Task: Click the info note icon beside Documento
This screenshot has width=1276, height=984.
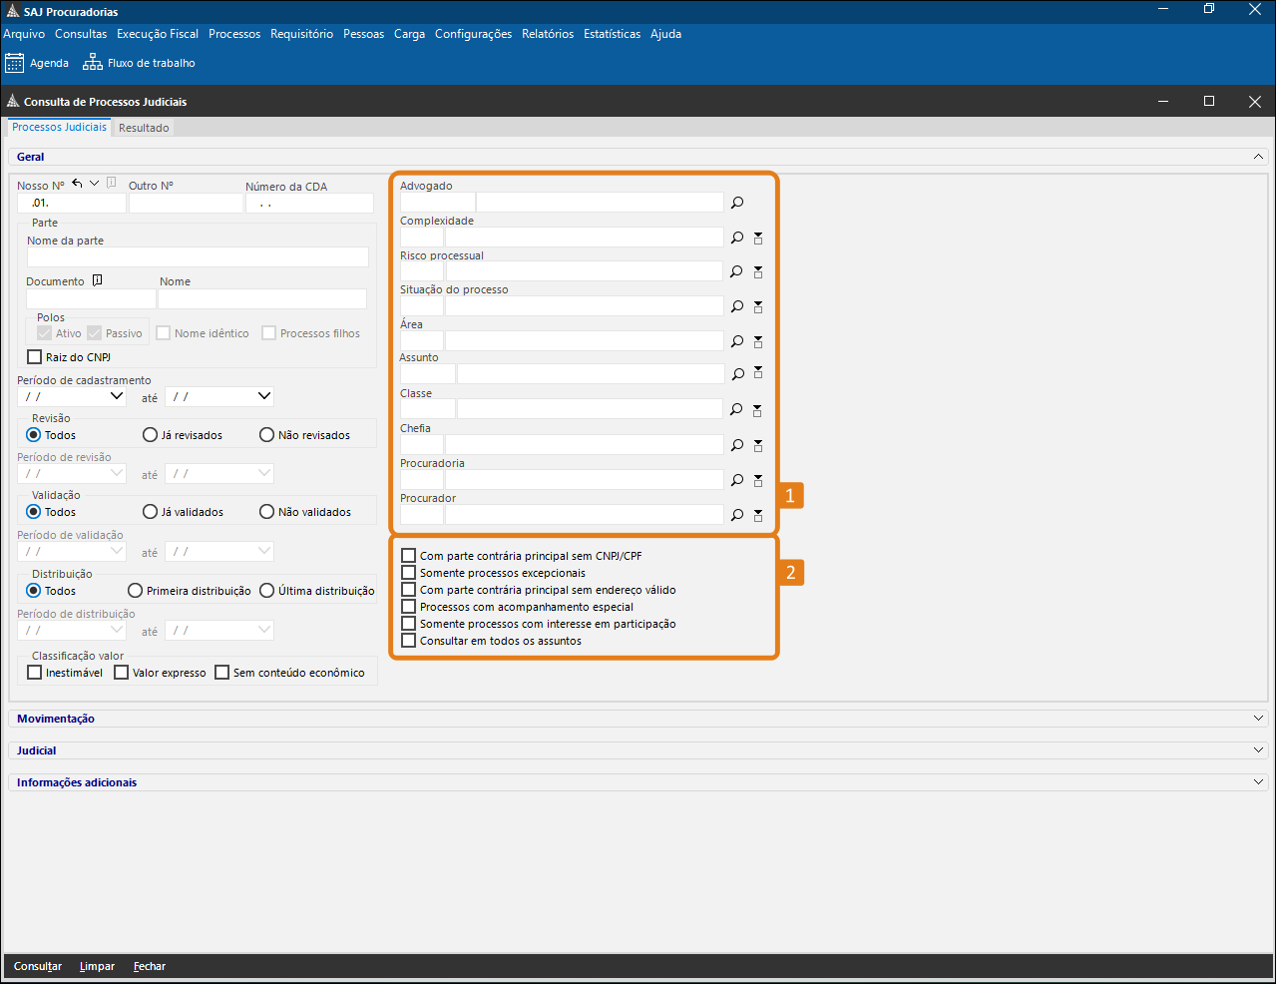Action: (97, 280)
